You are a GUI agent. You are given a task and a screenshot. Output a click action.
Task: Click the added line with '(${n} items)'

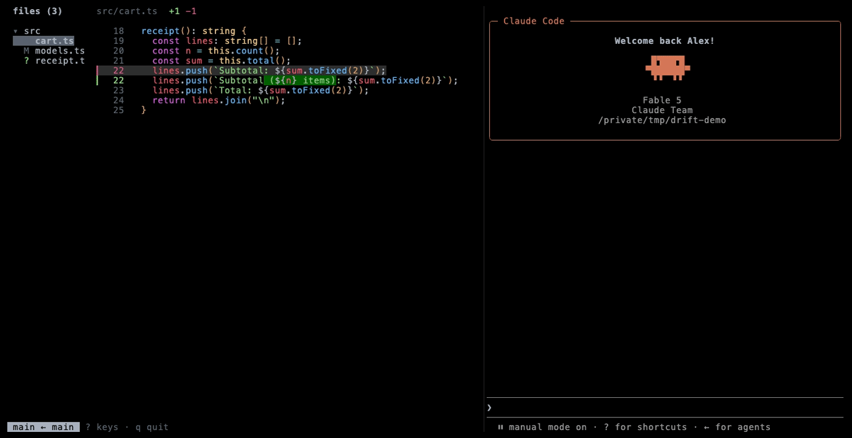click(x=278, y=80)
